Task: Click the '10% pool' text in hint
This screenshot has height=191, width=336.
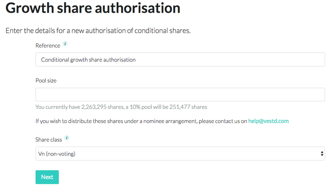Action: click(x=141, y=107)
